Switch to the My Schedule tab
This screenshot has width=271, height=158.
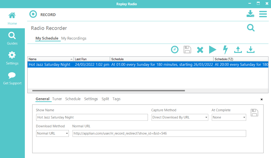tap(47, 38)
